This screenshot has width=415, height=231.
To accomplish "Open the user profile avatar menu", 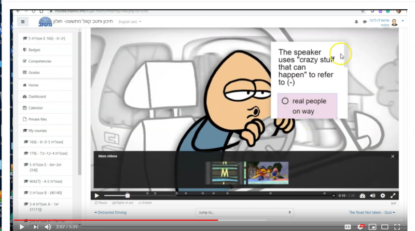I will point(394,22).
